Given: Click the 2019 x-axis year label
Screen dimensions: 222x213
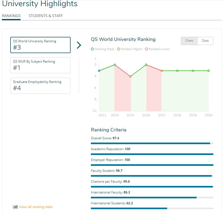Looking at the screenshot, I should (193, 115).
